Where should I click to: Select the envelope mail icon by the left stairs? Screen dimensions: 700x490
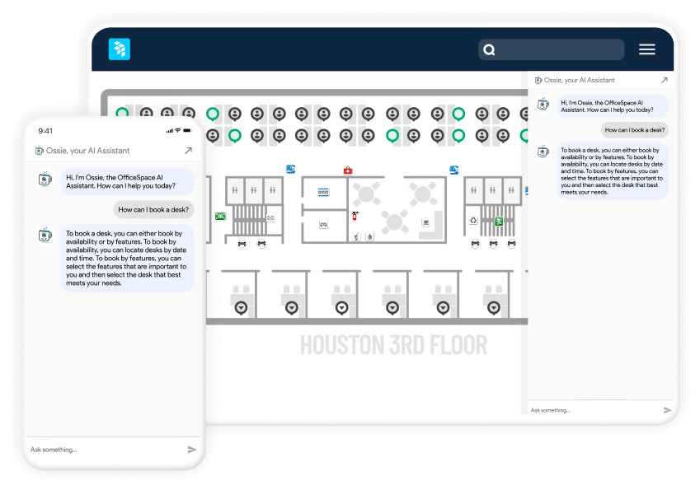[270, 218]
